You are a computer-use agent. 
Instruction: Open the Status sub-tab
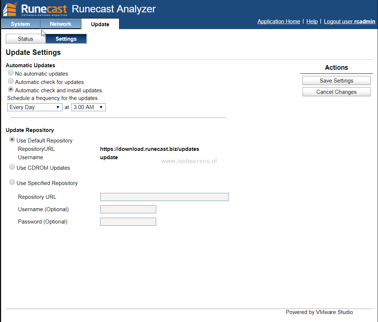point(25,39)
